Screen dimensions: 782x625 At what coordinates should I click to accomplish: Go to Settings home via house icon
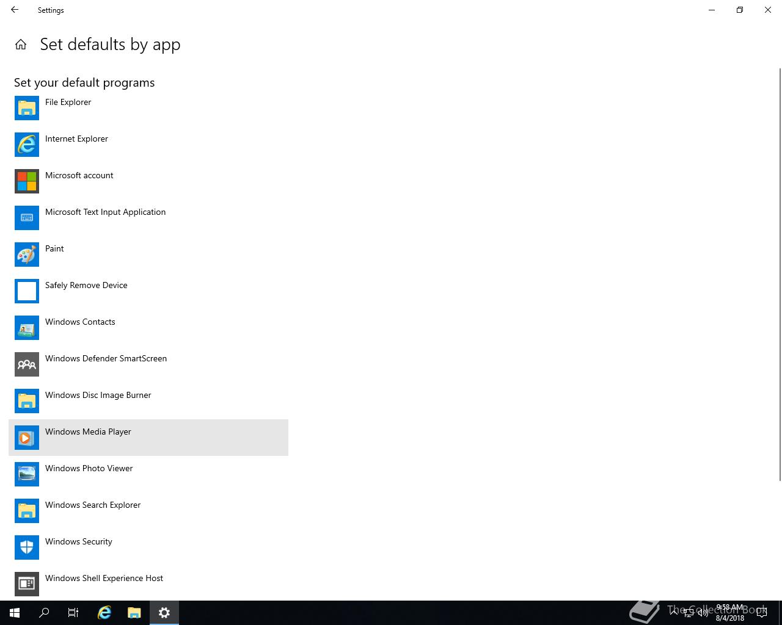pyautogui.click(x=21, y=45)
